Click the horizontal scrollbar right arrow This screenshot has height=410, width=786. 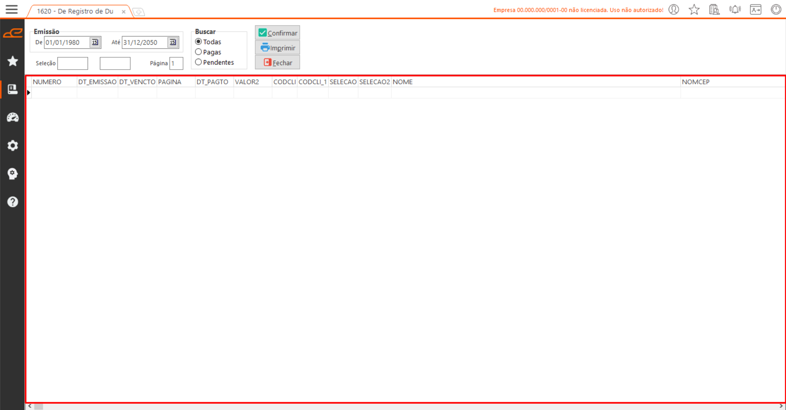[781, 406]
